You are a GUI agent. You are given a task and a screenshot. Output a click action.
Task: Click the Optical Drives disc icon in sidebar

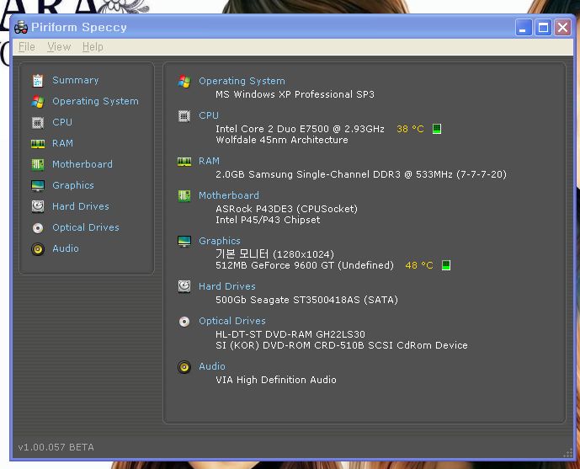38,228
